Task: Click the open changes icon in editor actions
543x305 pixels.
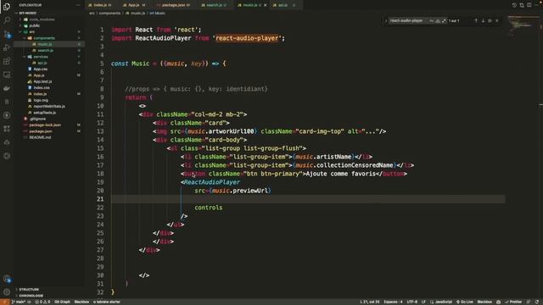Action: [x=522, y=5]
